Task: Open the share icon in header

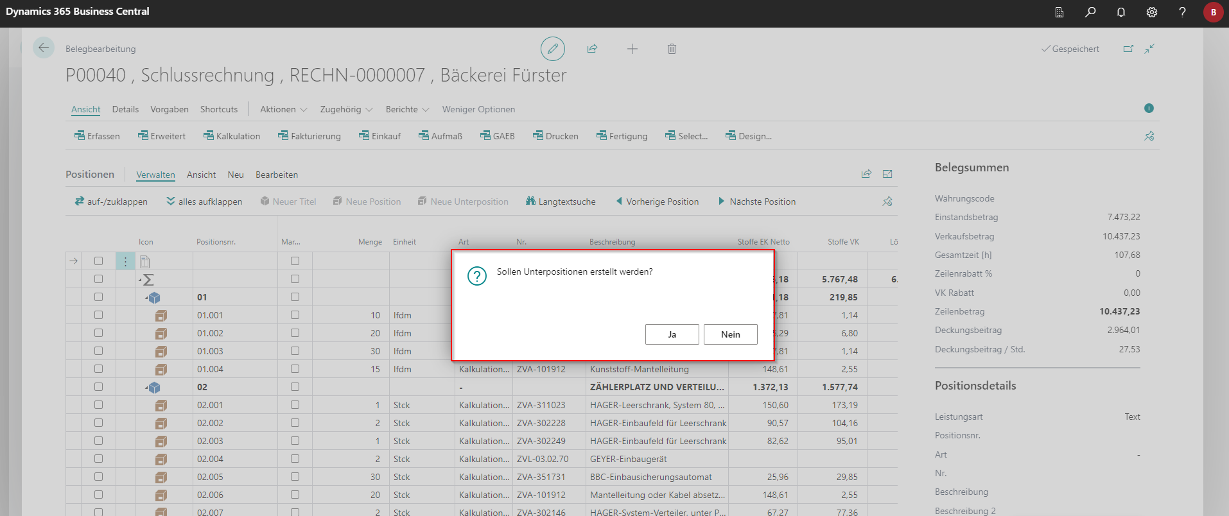Action: point(592,49)
